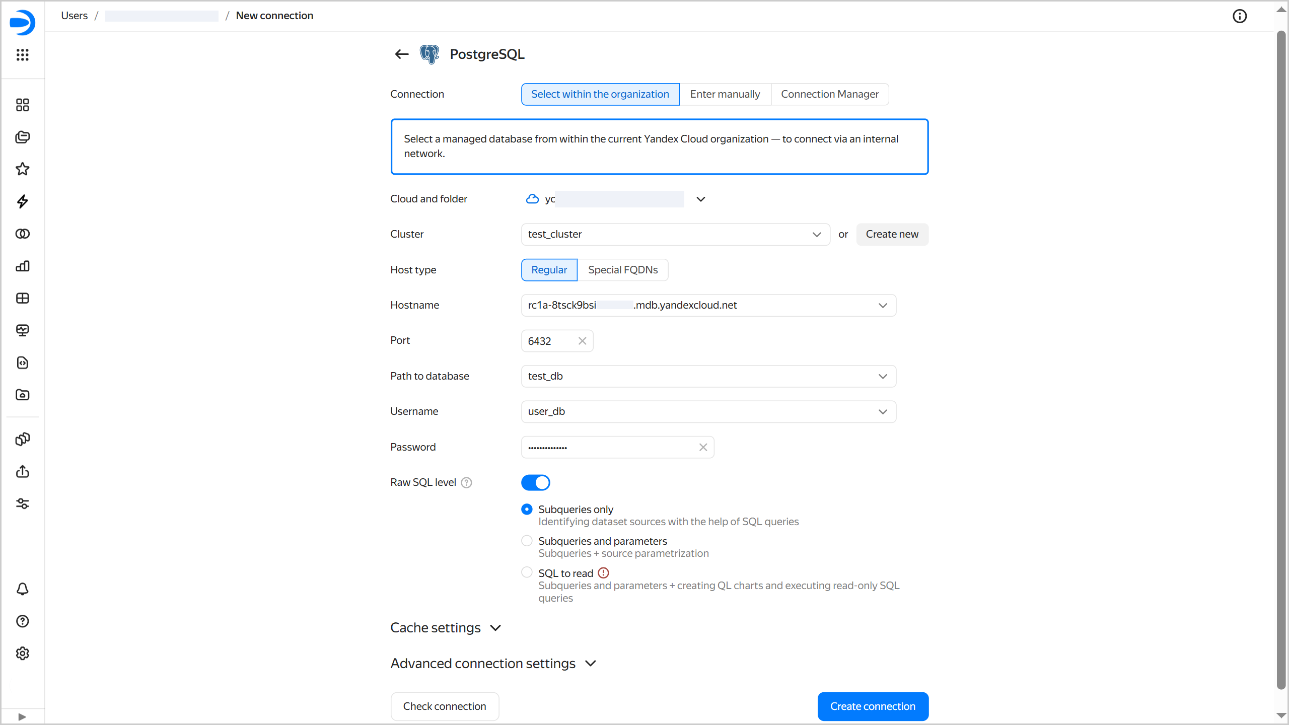Open the table grid icon in sidebar
This screenshot has height=725, width=1289.
(22, 298)
